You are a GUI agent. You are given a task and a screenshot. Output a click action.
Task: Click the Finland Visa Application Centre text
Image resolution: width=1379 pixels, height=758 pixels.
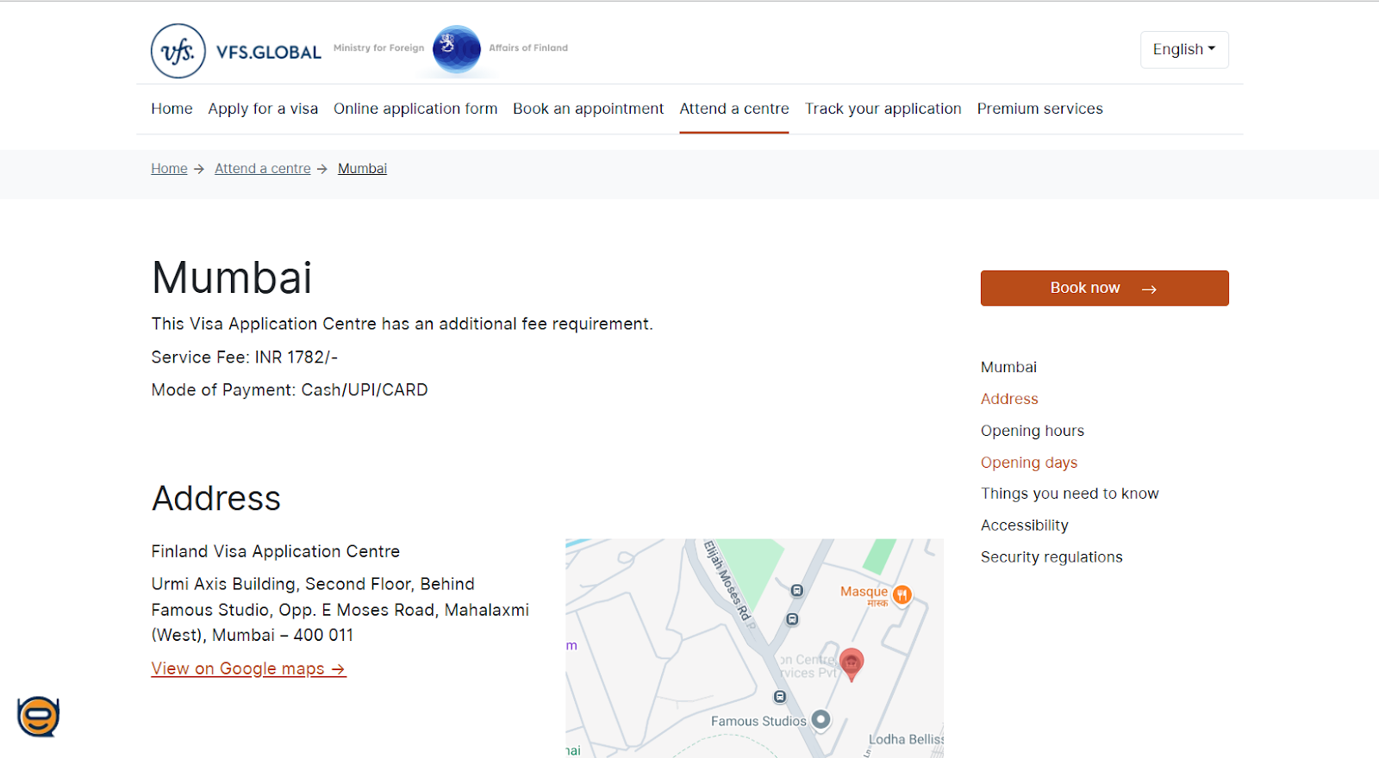click(276, 551)
